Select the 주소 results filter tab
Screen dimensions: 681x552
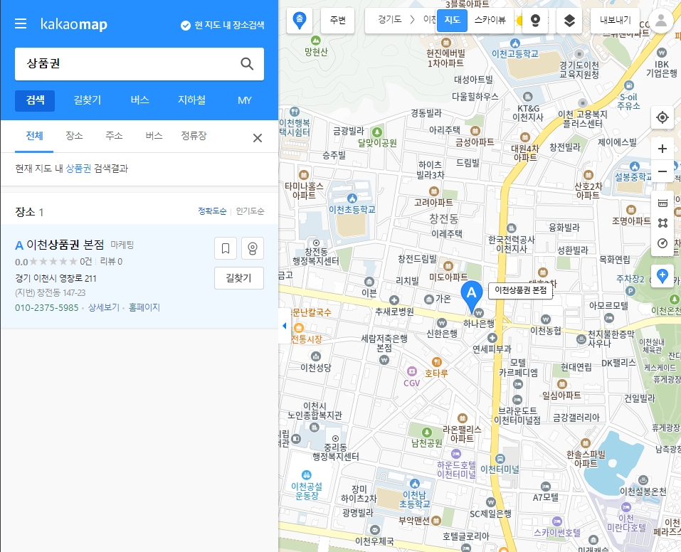(x=115, y=136)
